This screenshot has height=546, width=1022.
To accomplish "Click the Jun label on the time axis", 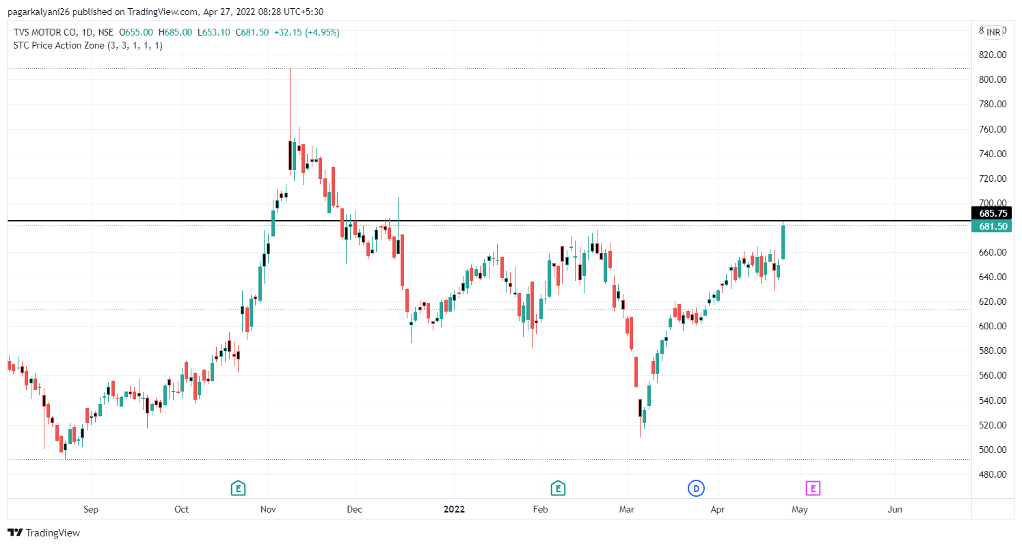I will [x=894, y=509].
